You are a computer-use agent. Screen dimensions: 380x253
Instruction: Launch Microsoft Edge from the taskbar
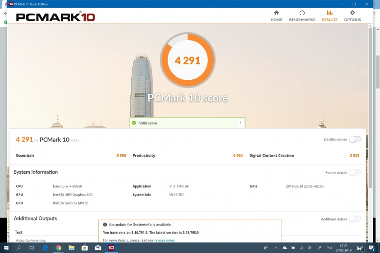tap(45, 248)
